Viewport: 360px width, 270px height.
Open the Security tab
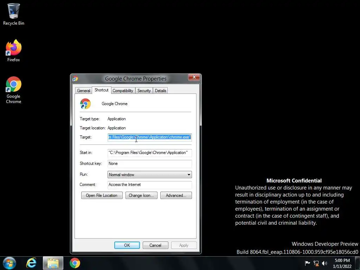tap(144, 91)
